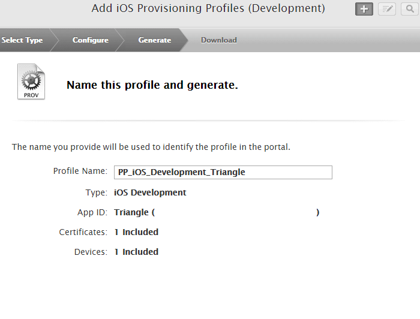This screenshot has height=319, width=420.
Task: Return to the Configure step
Action: coord(91,40)
